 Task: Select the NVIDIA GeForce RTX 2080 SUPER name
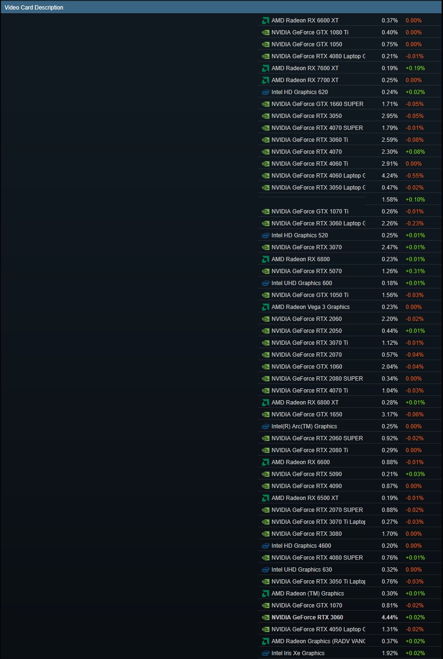tap(317, 379)
